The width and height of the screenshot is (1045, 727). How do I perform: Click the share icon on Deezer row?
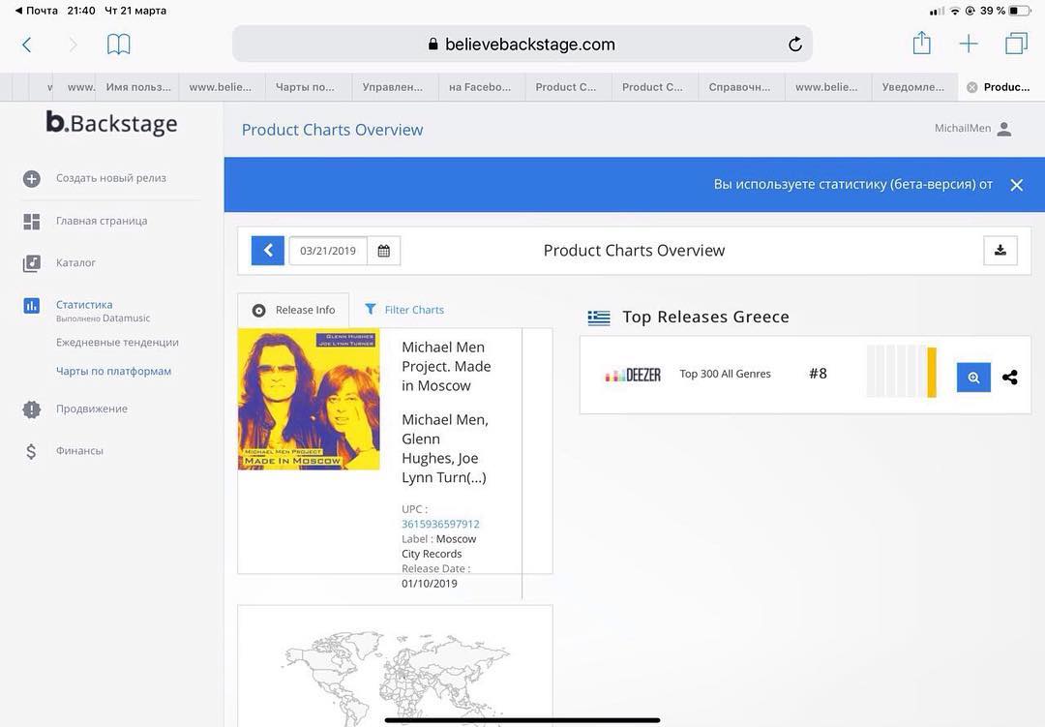[x=1010, y=378]
